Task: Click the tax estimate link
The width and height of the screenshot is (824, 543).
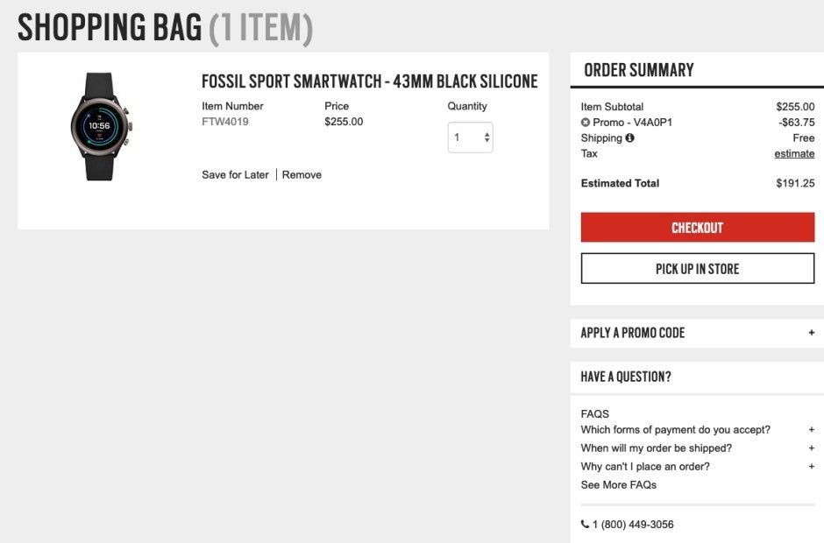Action: coord(794,154)
